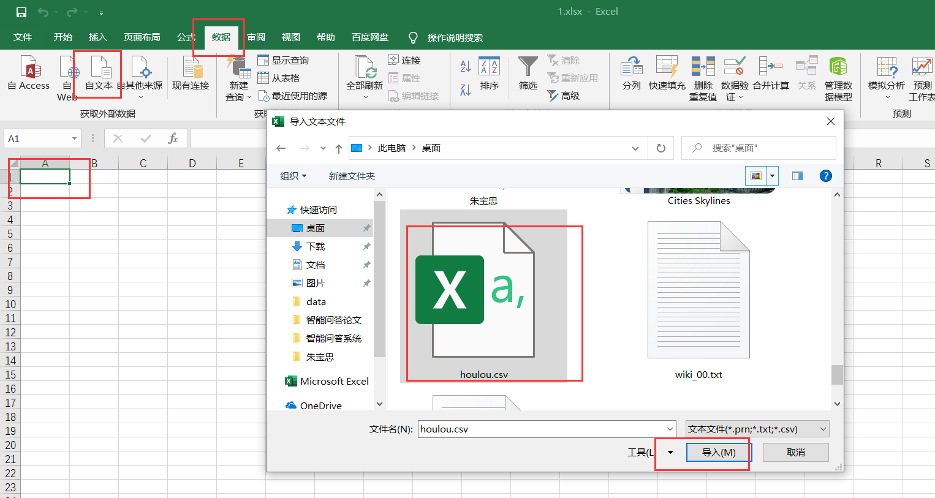Toggle the preview pane in the dialog
935x498 pixels.
[x=797, y=176]
